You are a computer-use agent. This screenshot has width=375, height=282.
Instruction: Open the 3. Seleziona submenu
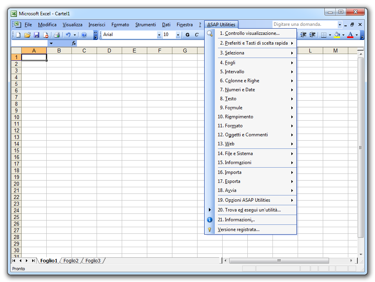coord(251,53)
